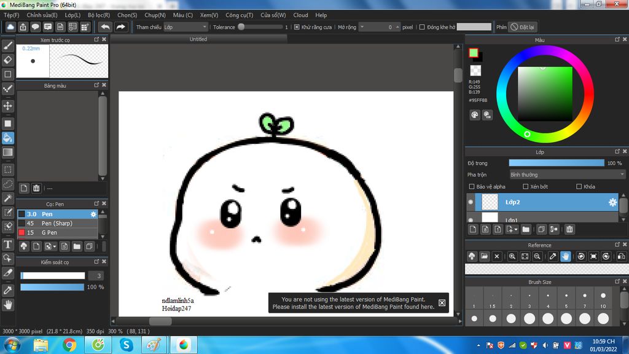Click the speech bubble icon in top toolbar

coord(35,27)
